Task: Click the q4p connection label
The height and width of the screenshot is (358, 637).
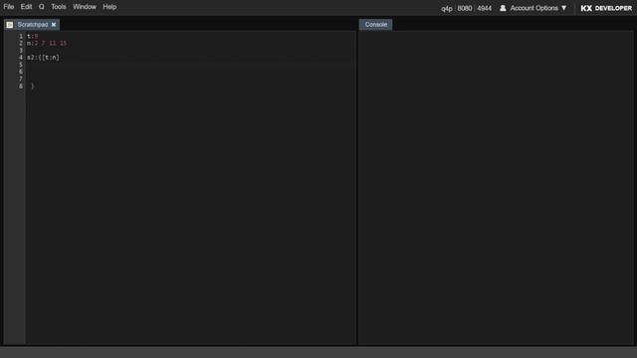Action: coord(447,8)
